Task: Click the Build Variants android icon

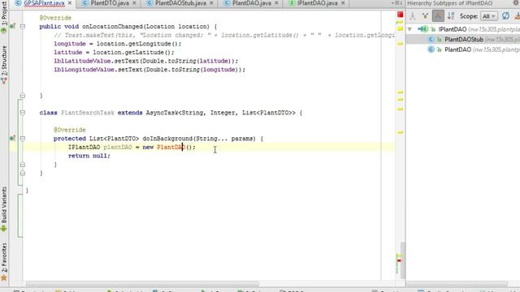Action: click(4, 229)
